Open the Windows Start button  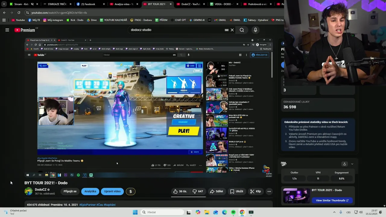click(x=135, y=212)
